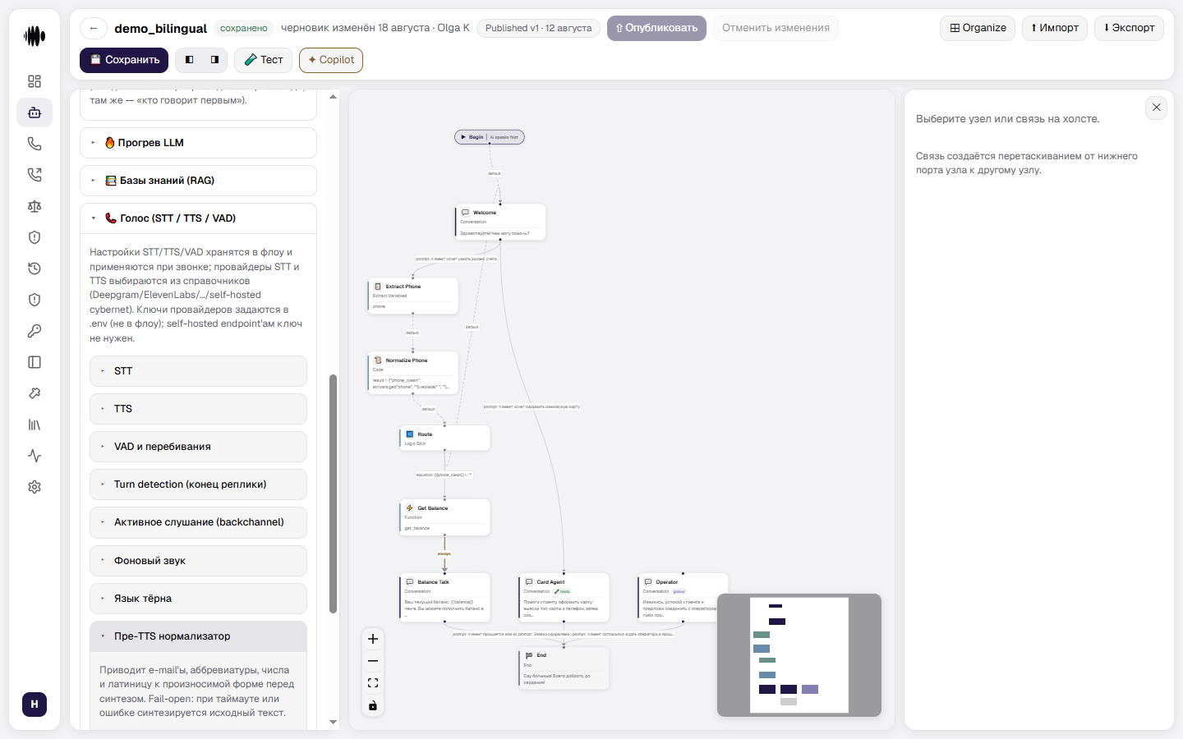Click the сохранено status badge
Viewport: 1183px width, 739px height.
click(244, 28)
